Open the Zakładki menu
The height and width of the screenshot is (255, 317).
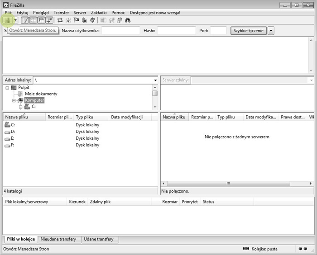click(x=99, y=13)
